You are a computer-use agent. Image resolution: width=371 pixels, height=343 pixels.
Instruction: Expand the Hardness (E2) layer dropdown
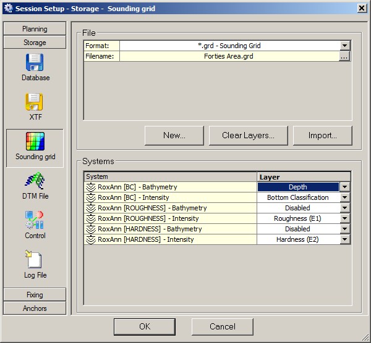click(x=344, y=239)
